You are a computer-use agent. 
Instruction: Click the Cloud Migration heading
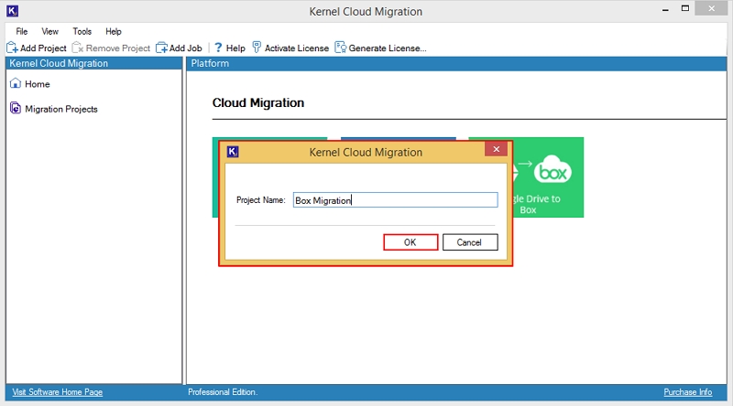[x=258, y=102]
